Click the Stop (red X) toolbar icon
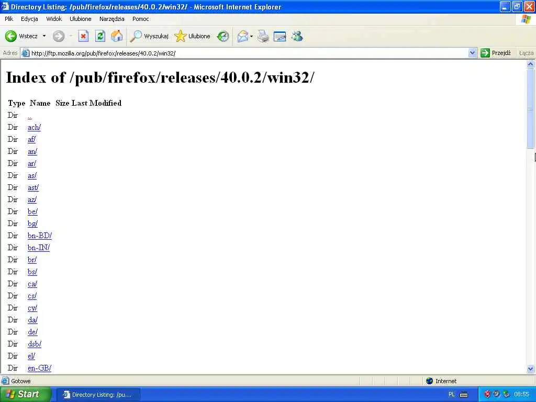Viewport: 536px width, 402px height. (83, 36)
